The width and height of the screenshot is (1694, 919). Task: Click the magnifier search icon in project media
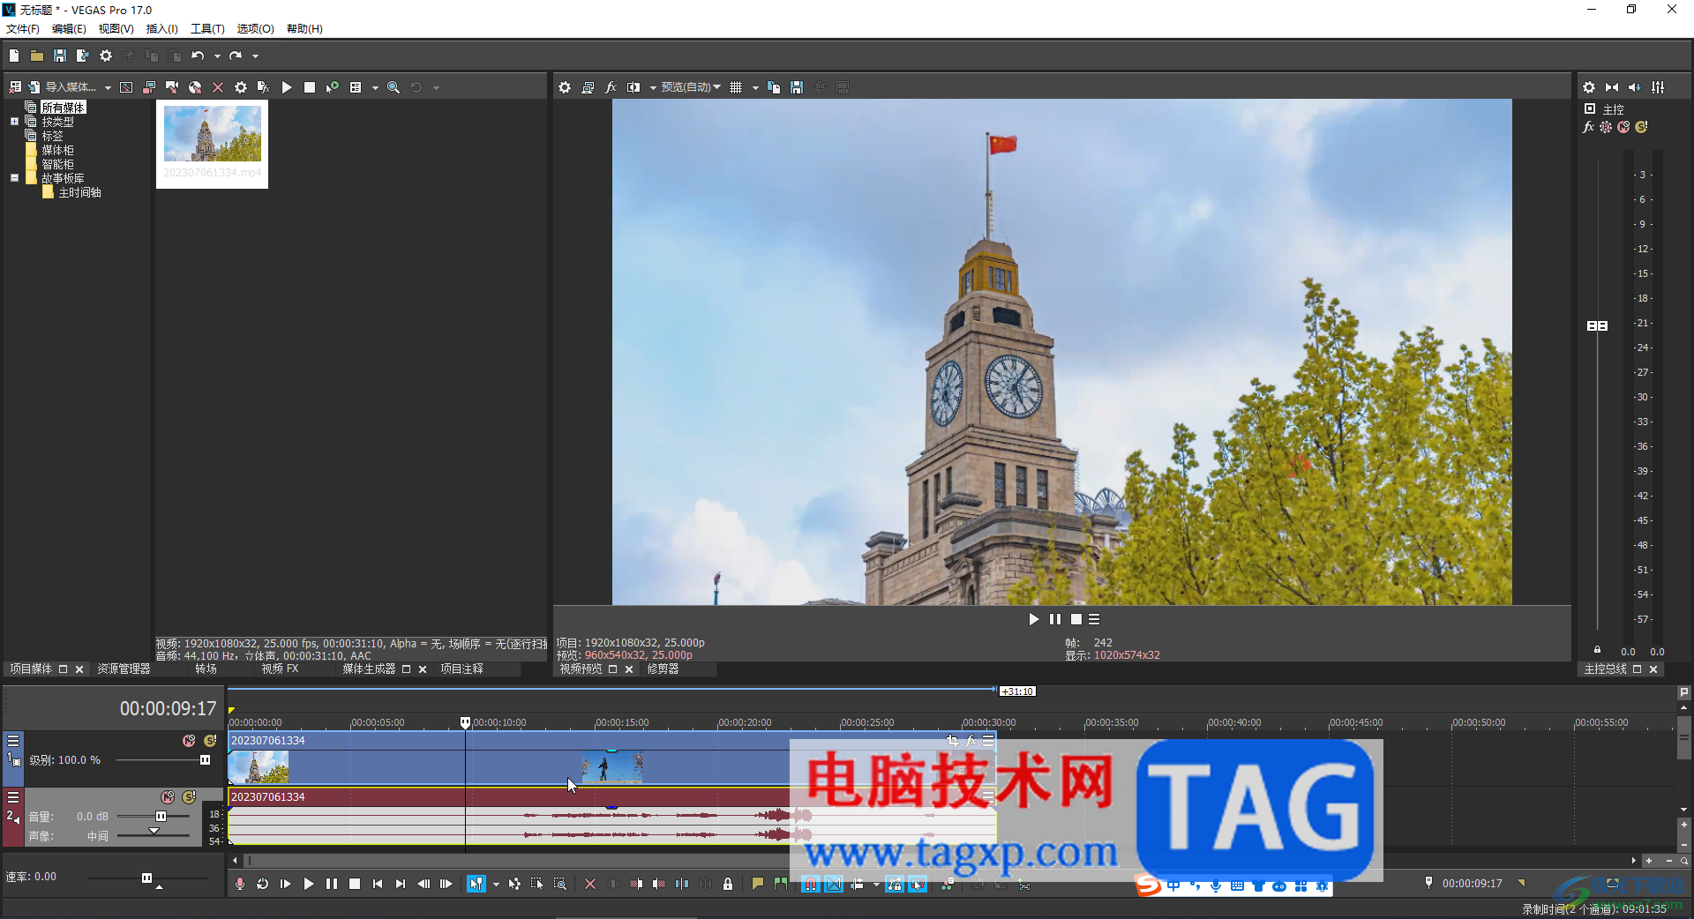coord(394,87)
